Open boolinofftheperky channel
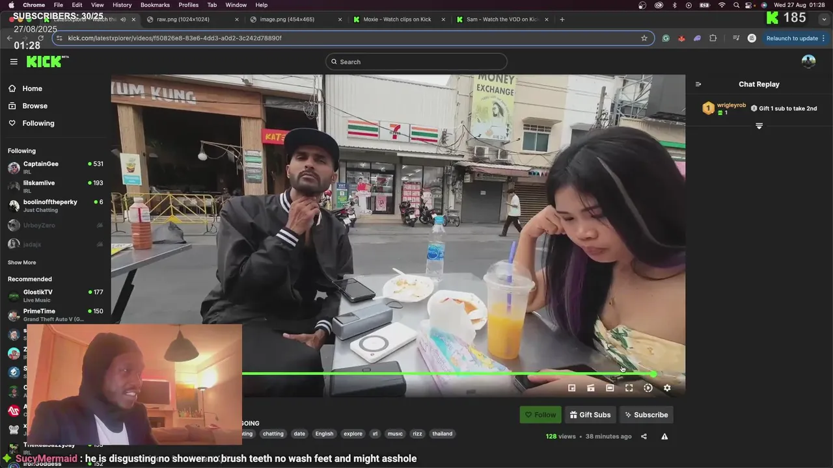The image size is (833, 468). (55, 205)
